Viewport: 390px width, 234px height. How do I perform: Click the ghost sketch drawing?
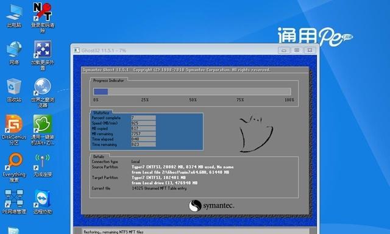[256, 133]
